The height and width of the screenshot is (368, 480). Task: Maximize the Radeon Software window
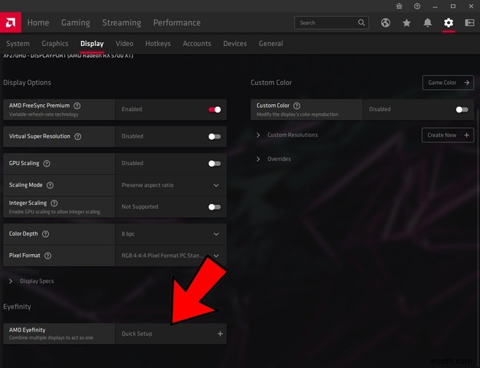[453, 6]
